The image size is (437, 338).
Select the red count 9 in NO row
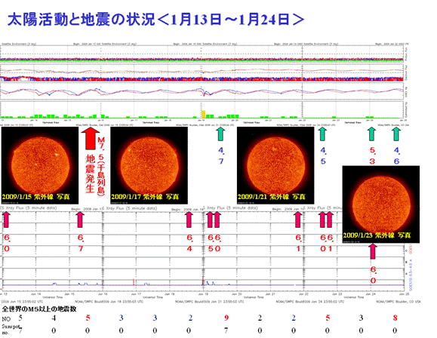226,318
